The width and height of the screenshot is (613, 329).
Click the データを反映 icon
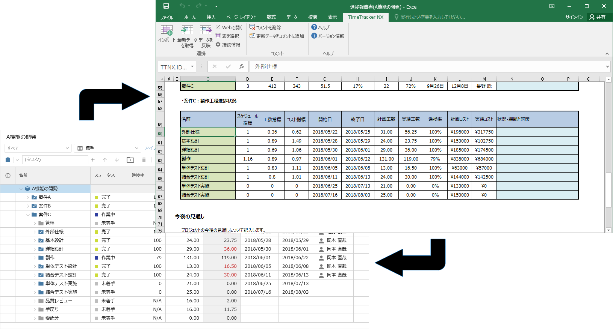pyautogui.click(x=206, y=30)
